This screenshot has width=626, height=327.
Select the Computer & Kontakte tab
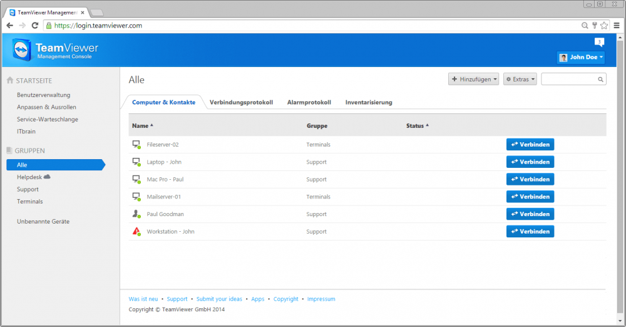click(x=163, y=102)
